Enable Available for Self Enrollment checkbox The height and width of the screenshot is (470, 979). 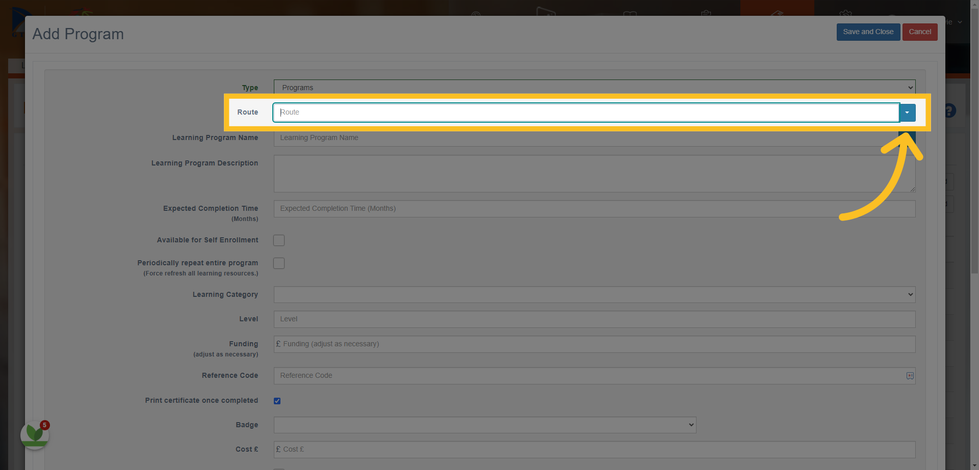pos(279,240)
